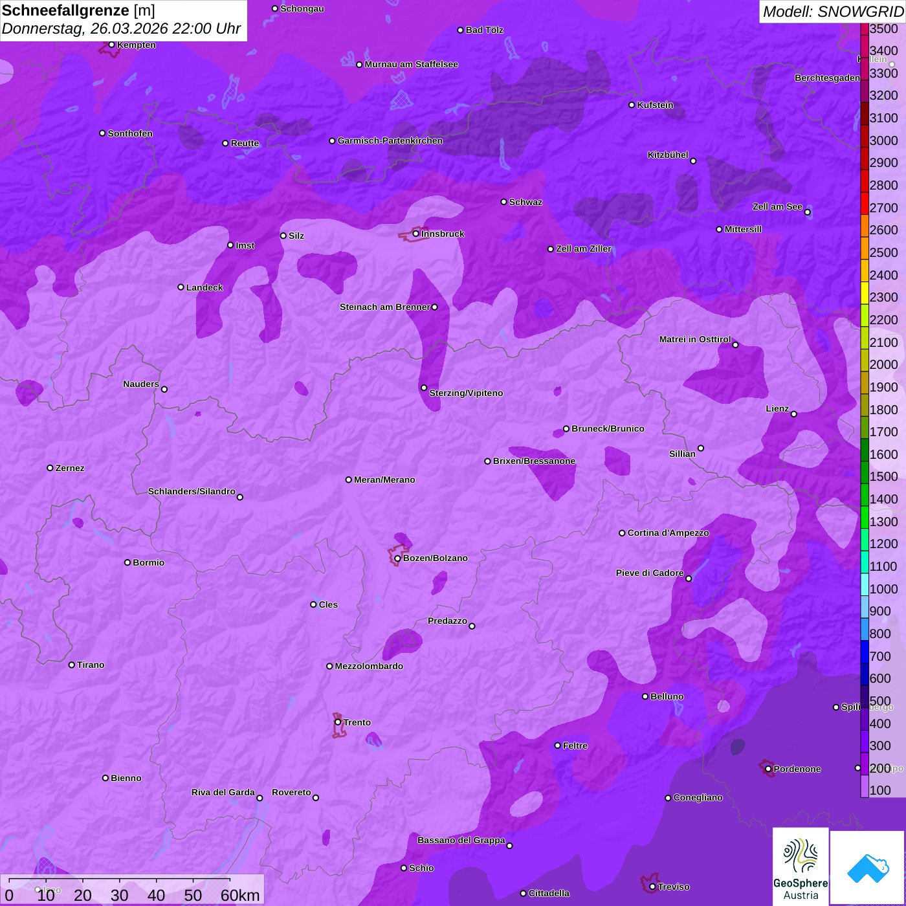Screen dimensions: 906x906
Task: Select the Feltre location dot
Action: pos(557,746)
